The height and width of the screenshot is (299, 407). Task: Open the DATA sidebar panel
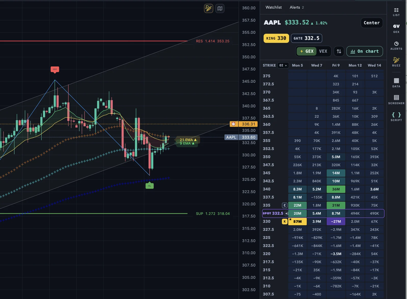396,83
